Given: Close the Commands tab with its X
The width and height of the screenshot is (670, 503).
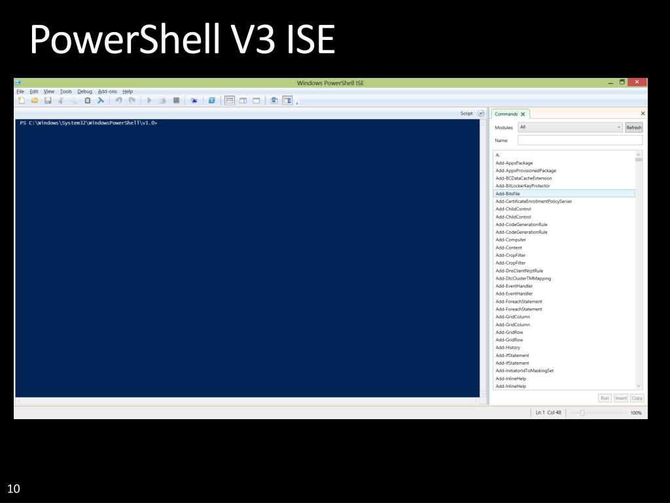Looking at the screenshot, I should coord(523,114).
